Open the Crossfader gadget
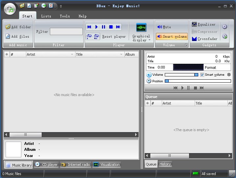236x178 pixels. tap(204, 39)
